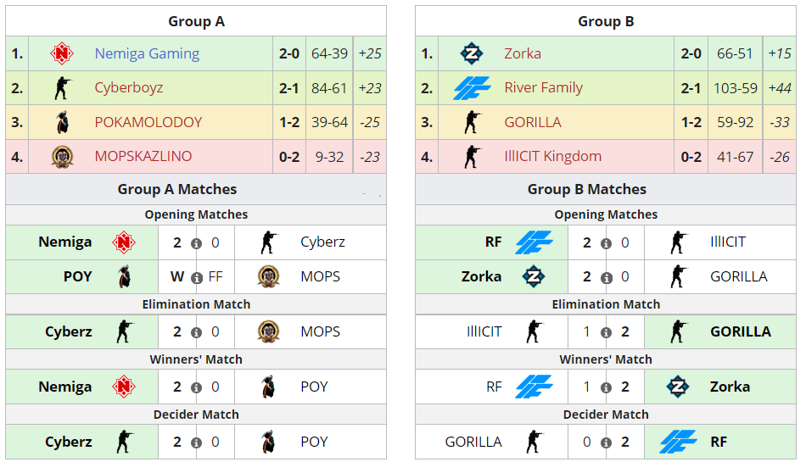Image resolution: width=806 pixels, height=462 pixels.
Task: Open info icon for IllICIT vs GORILLA elimination match
Action: tap(606, 332)
